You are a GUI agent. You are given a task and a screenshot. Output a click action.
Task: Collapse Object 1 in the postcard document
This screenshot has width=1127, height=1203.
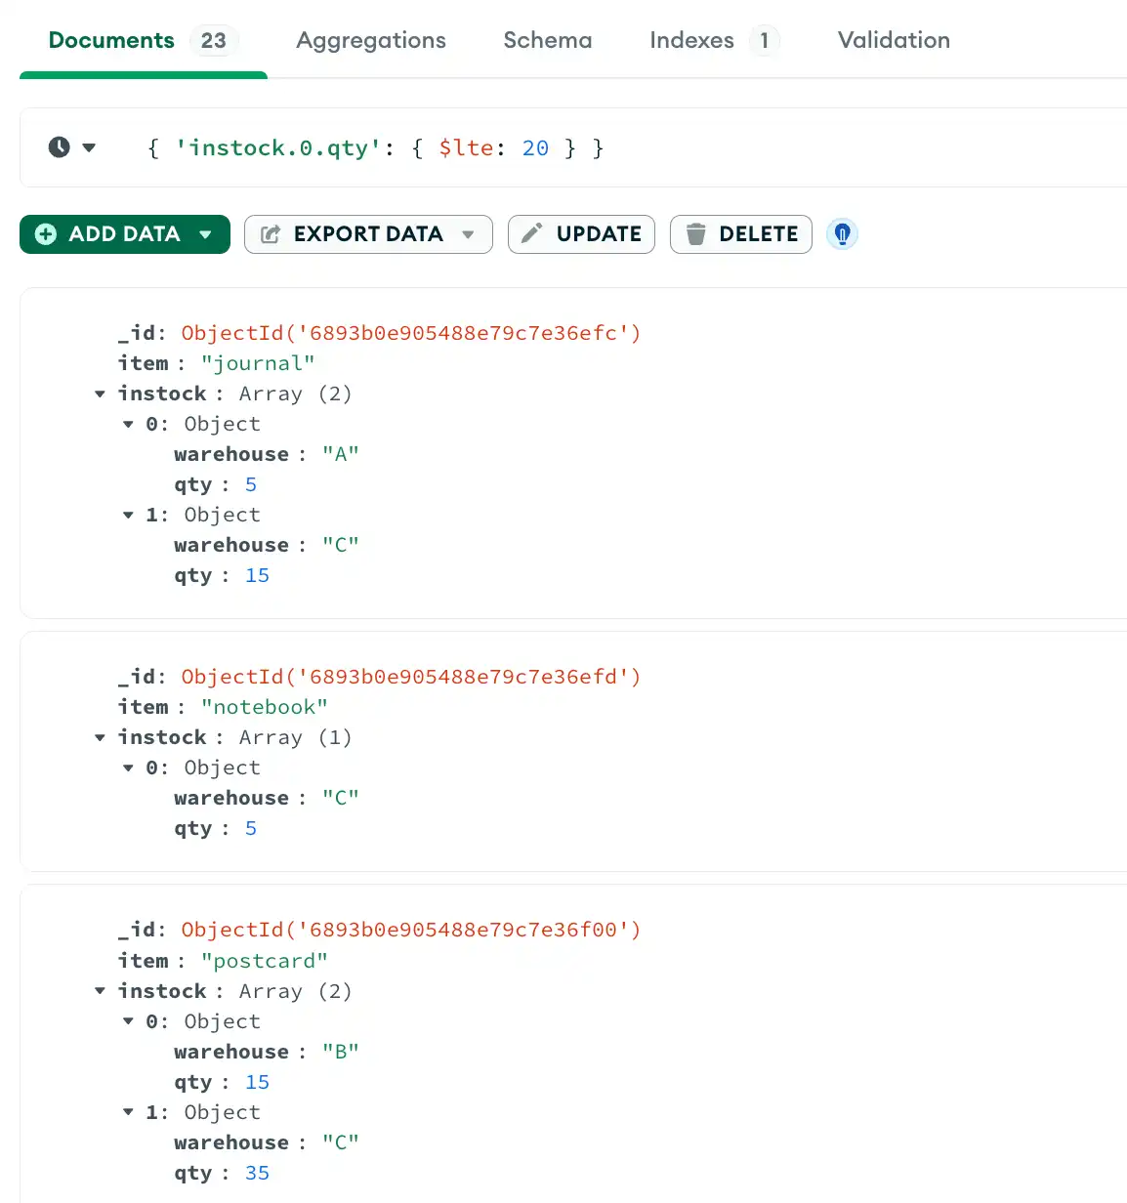click(128, 1112)
